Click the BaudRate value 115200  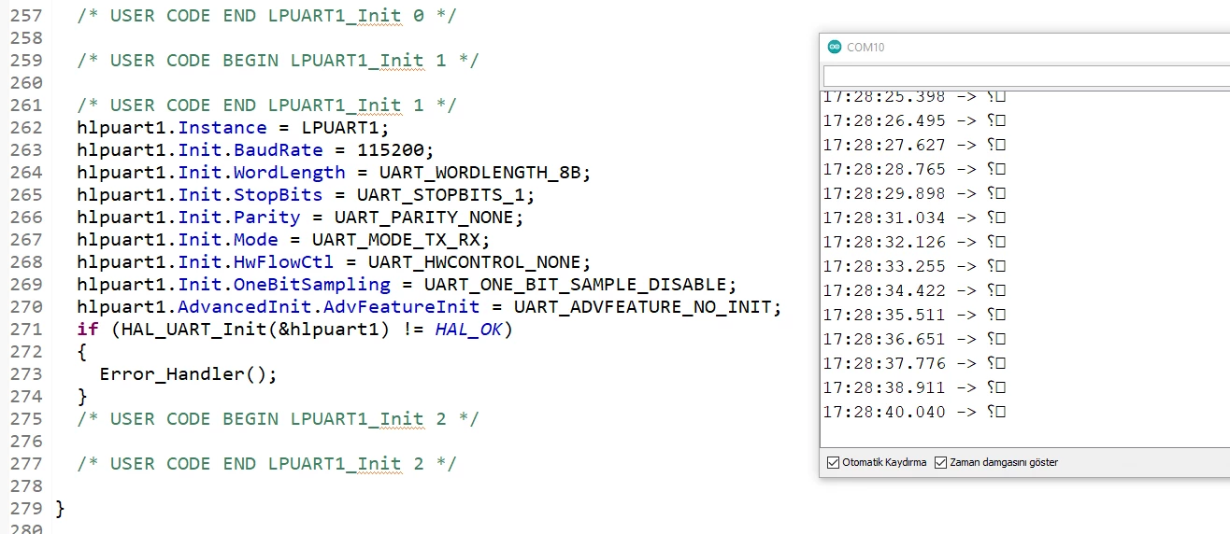pos(390,150)
